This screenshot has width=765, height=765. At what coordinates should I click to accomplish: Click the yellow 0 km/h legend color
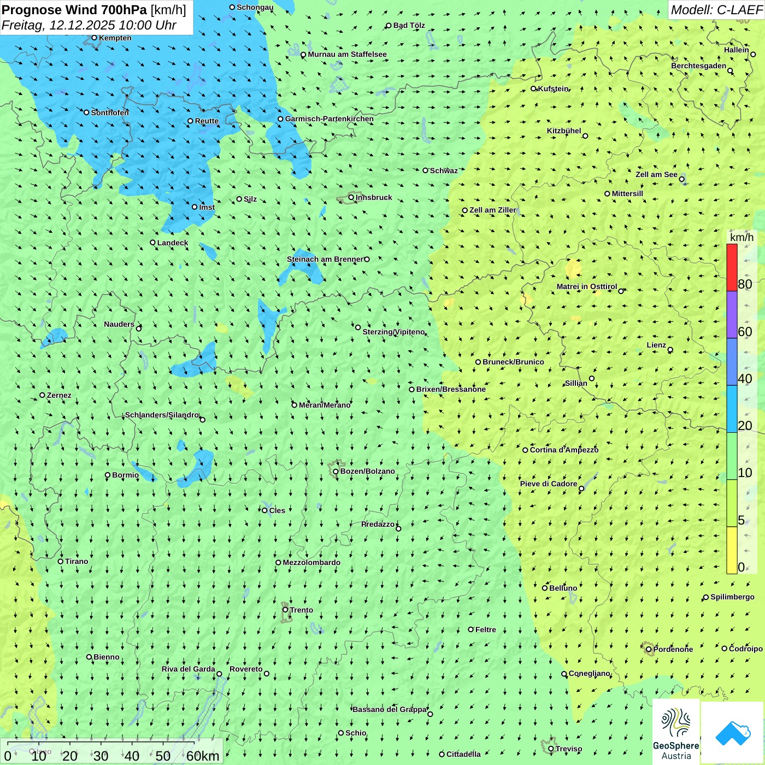(732, 550)
